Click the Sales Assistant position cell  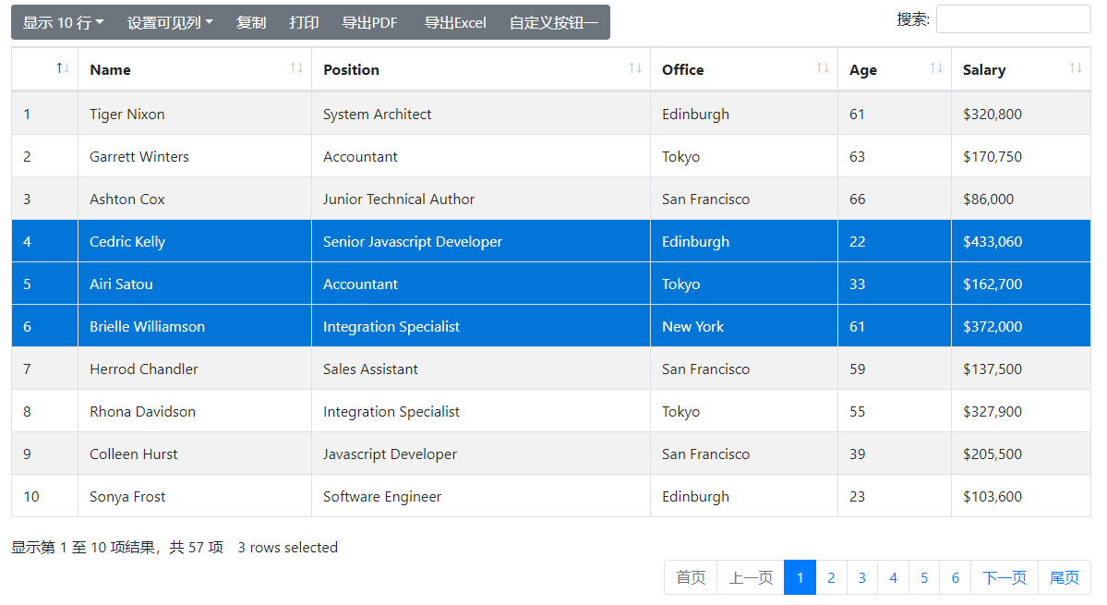click(480, 369)
